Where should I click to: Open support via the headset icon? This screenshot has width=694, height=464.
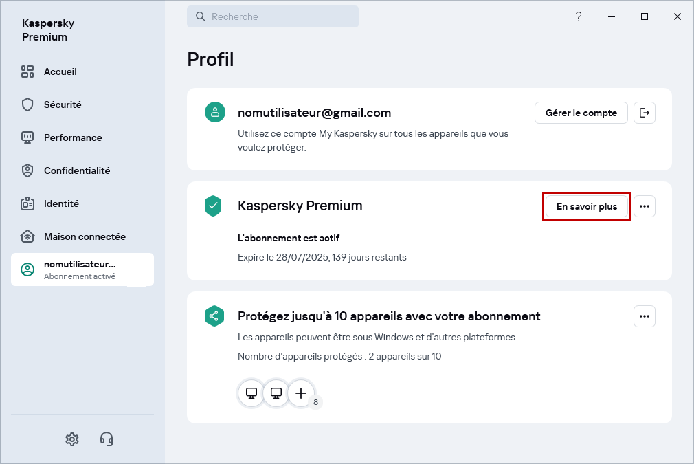107,439
